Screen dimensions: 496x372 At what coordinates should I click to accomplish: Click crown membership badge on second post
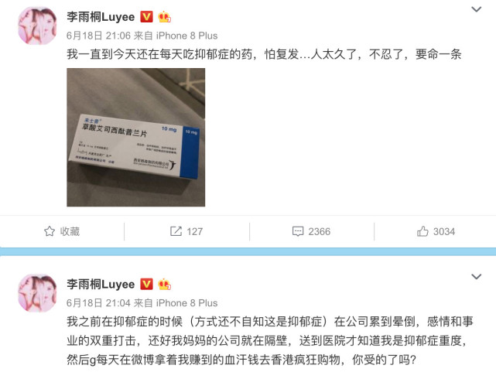point(164,284)
